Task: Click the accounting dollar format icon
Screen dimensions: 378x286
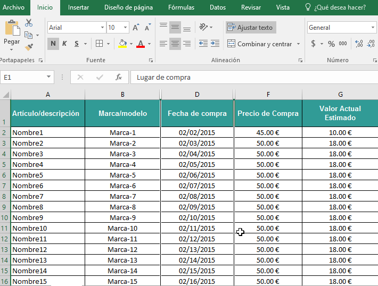Action: click(313, 44)
